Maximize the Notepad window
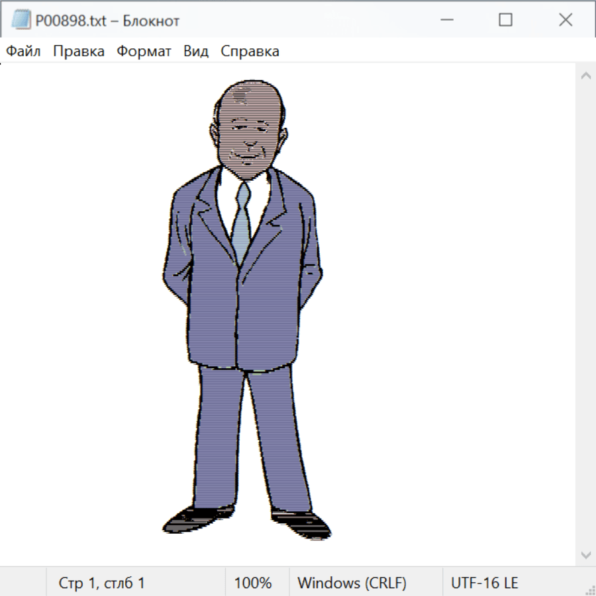Screen dimensions: 596x596 [505, 21]
